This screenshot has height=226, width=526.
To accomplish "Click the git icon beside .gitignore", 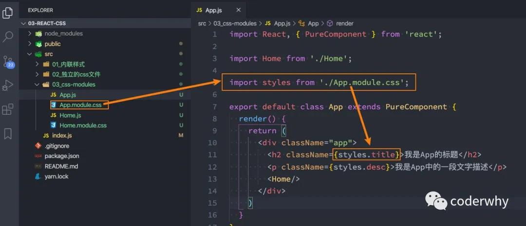I will [38, 146].
